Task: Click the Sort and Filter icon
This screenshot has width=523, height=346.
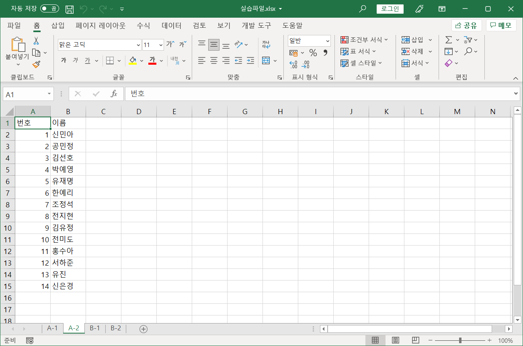Action: (x=468, y=40)
